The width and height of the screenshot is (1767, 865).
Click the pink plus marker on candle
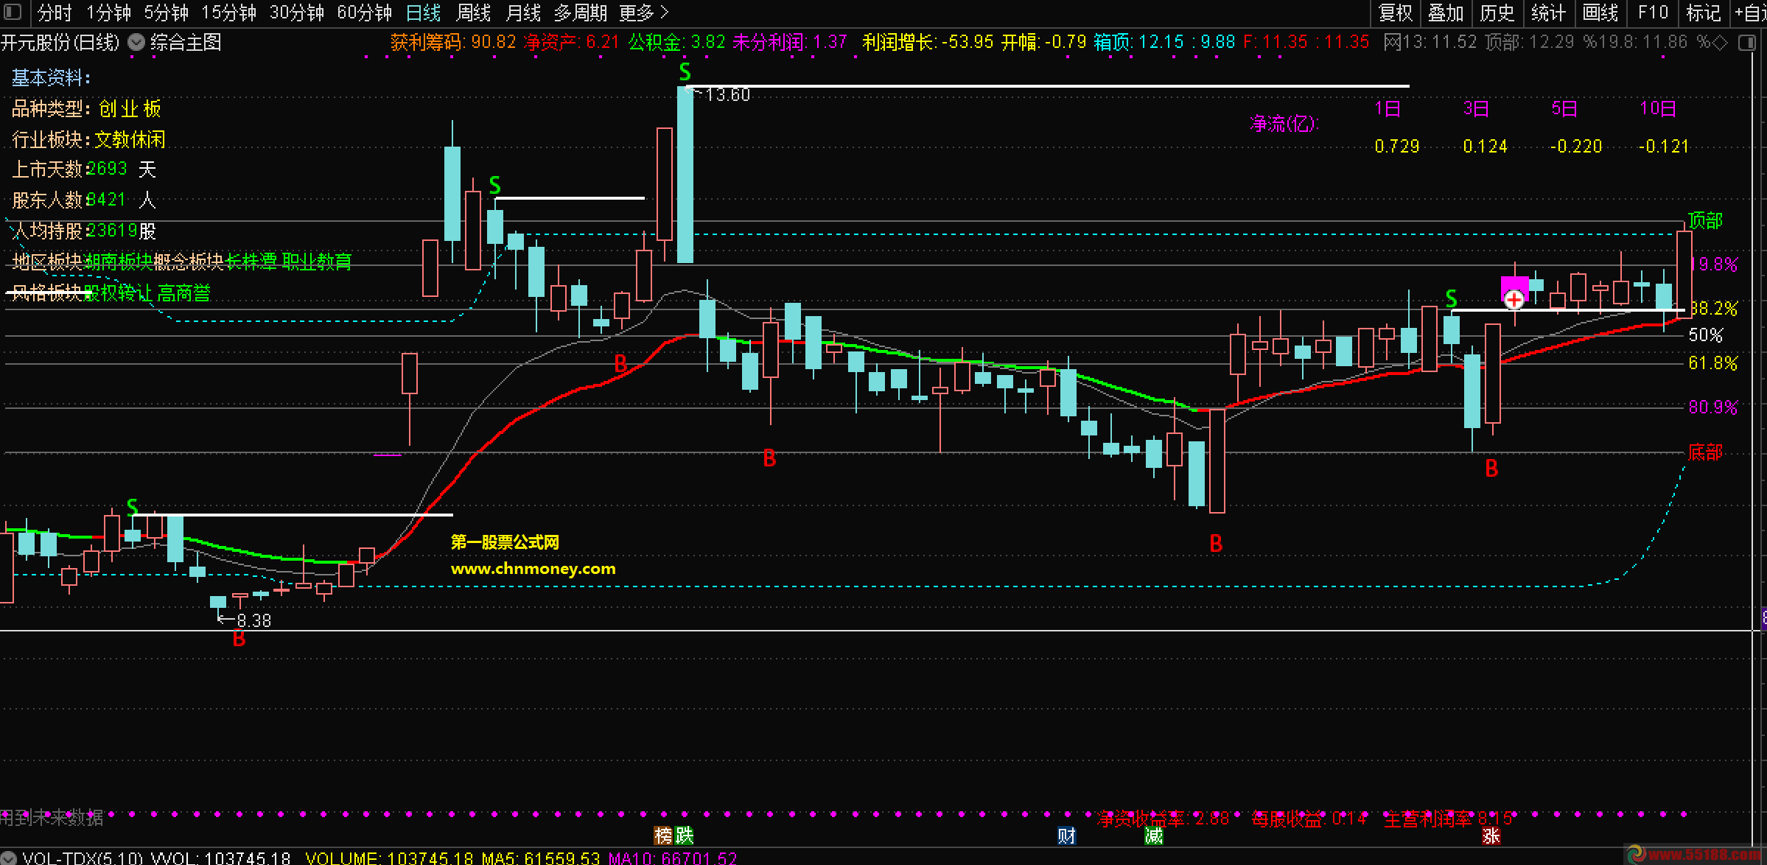point(1514,300)
